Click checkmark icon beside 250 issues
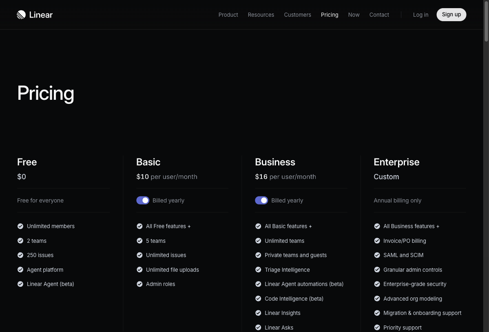 (x=20, y=255)
